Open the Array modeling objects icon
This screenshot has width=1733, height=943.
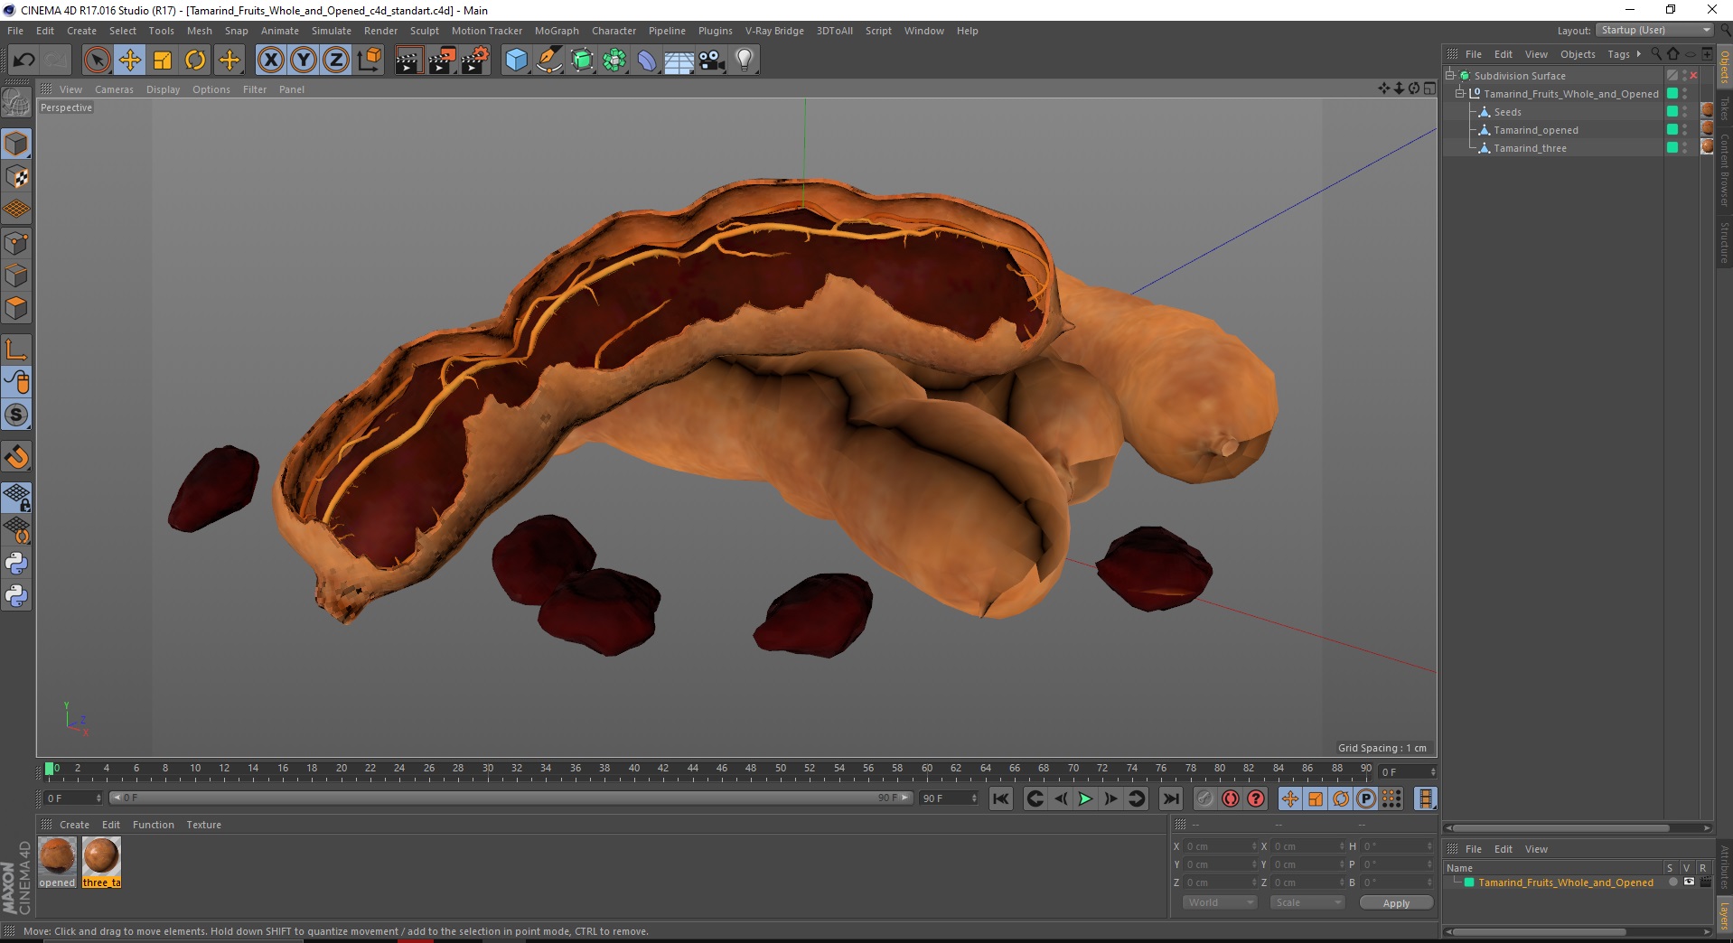(614, 61)
